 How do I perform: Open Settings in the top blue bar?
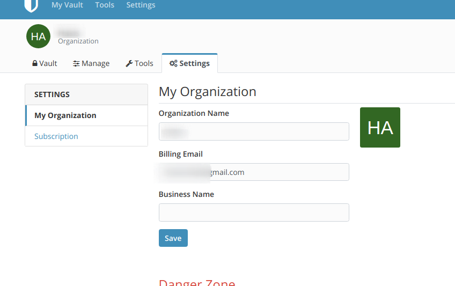(141, 5)
